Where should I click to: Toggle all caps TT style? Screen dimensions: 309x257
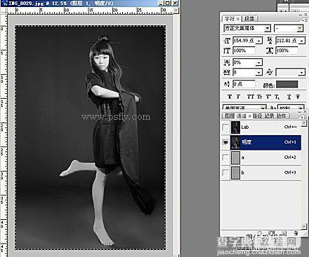click(x=251, y=97)
